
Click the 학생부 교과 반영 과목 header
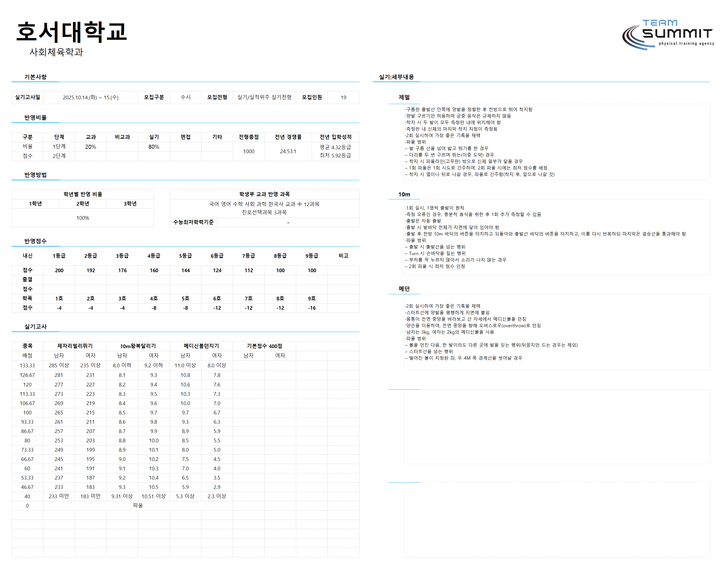point(264,194)
